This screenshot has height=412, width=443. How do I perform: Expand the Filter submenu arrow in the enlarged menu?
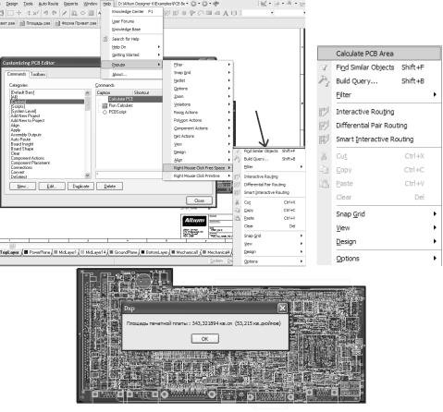point(435,94)
